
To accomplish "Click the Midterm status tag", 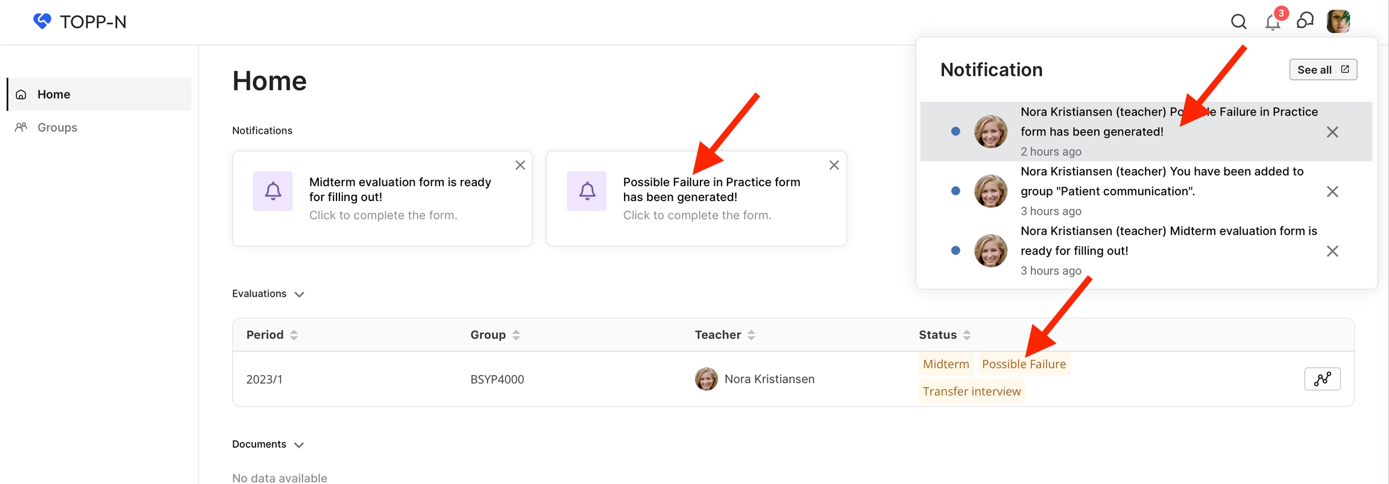I will (x=945, y=364).
